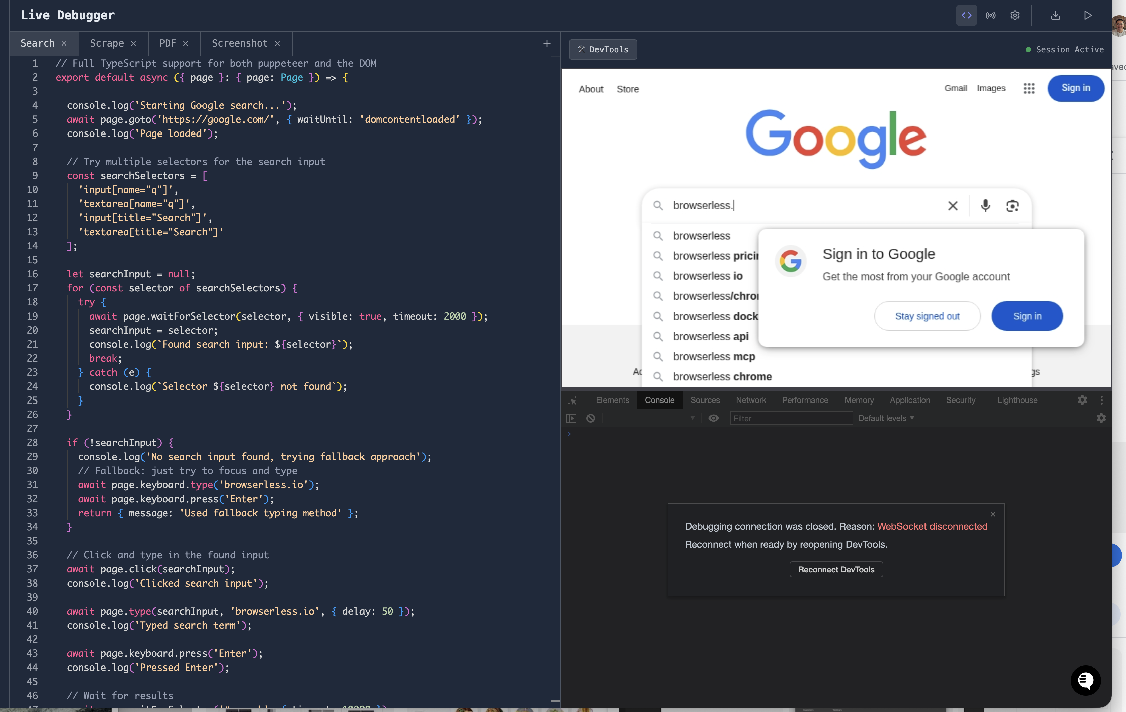Screen dimensions: 1126x712
Task: Close the Screenshot tab
Action: (277, 43)
